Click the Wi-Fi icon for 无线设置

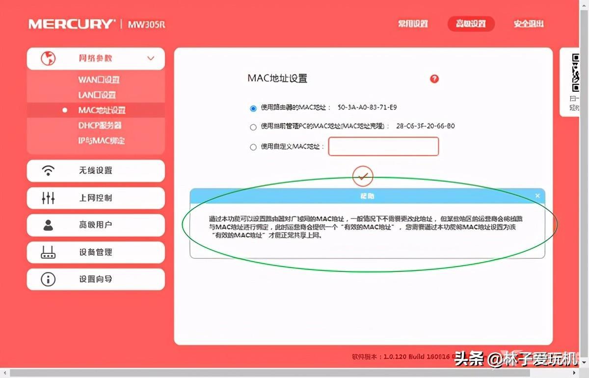coord(48,170)
